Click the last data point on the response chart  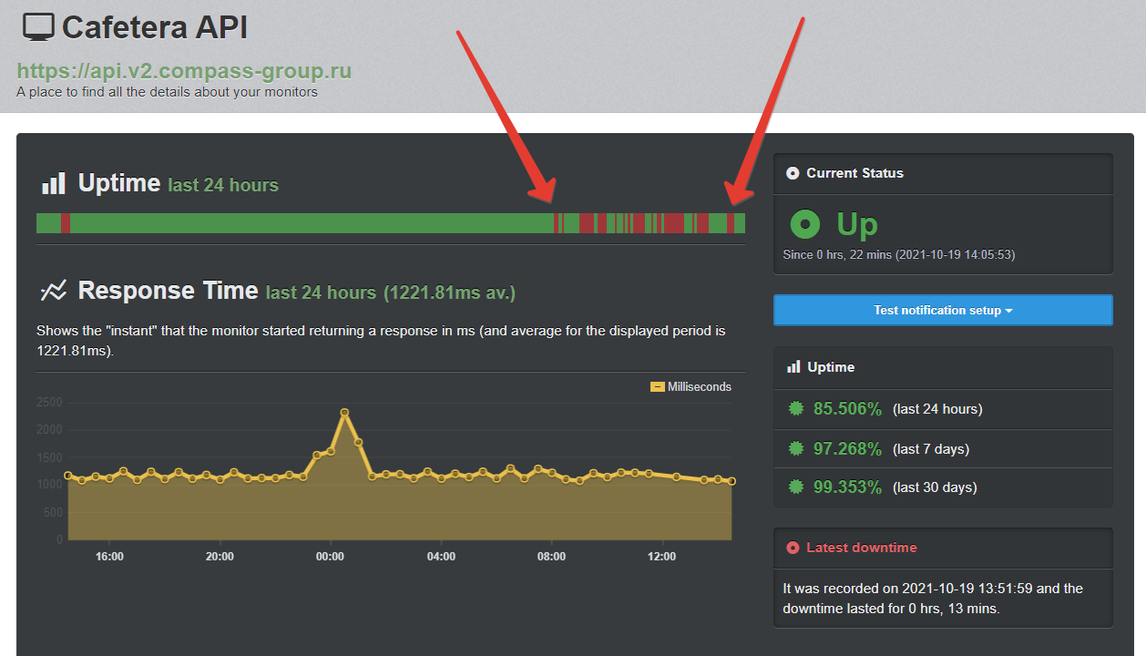point(732,481)
